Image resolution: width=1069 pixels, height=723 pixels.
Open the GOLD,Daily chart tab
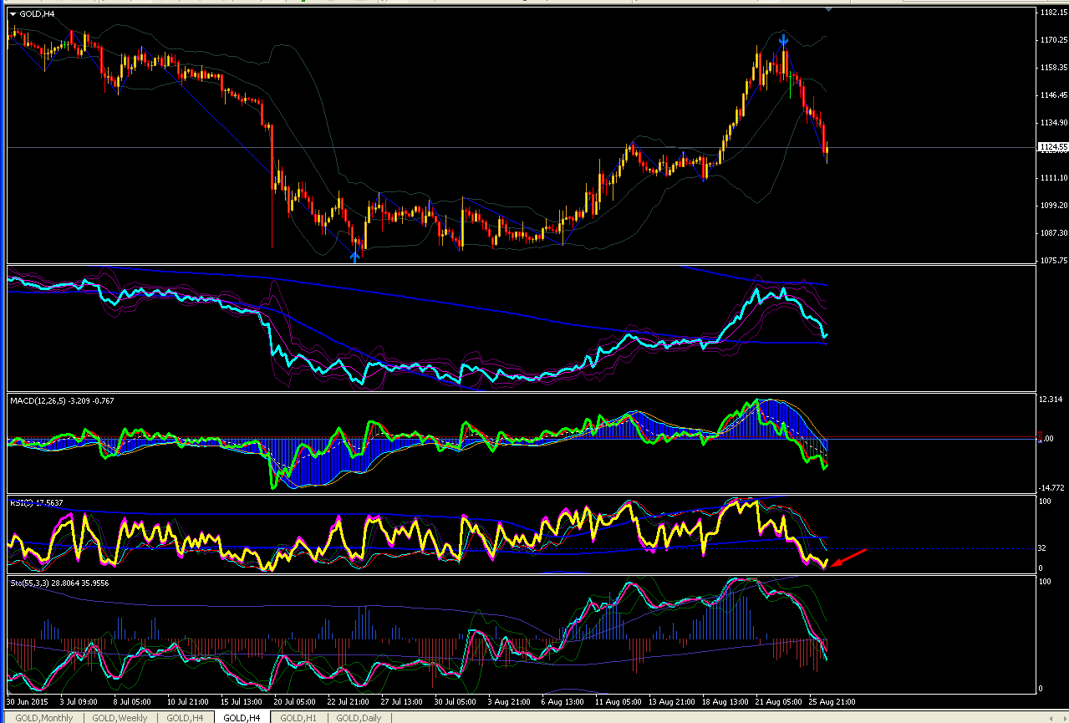[359, 718]
